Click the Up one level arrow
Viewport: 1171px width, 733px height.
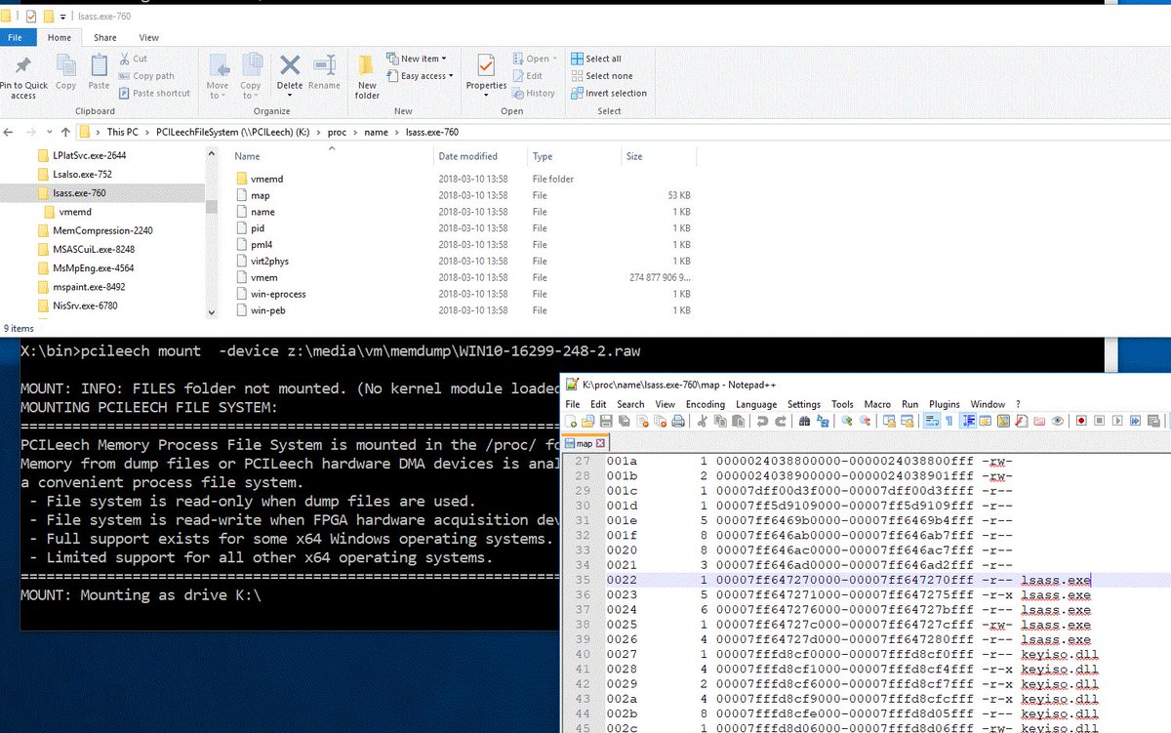pyautogui.click(x=65, y=132)
